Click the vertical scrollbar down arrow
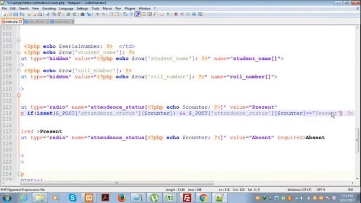Viewport: 361px width, 203px height. [357, 178]
